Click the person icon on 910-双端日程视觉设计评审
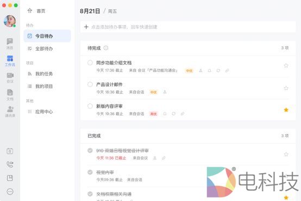 pos(155,158)
